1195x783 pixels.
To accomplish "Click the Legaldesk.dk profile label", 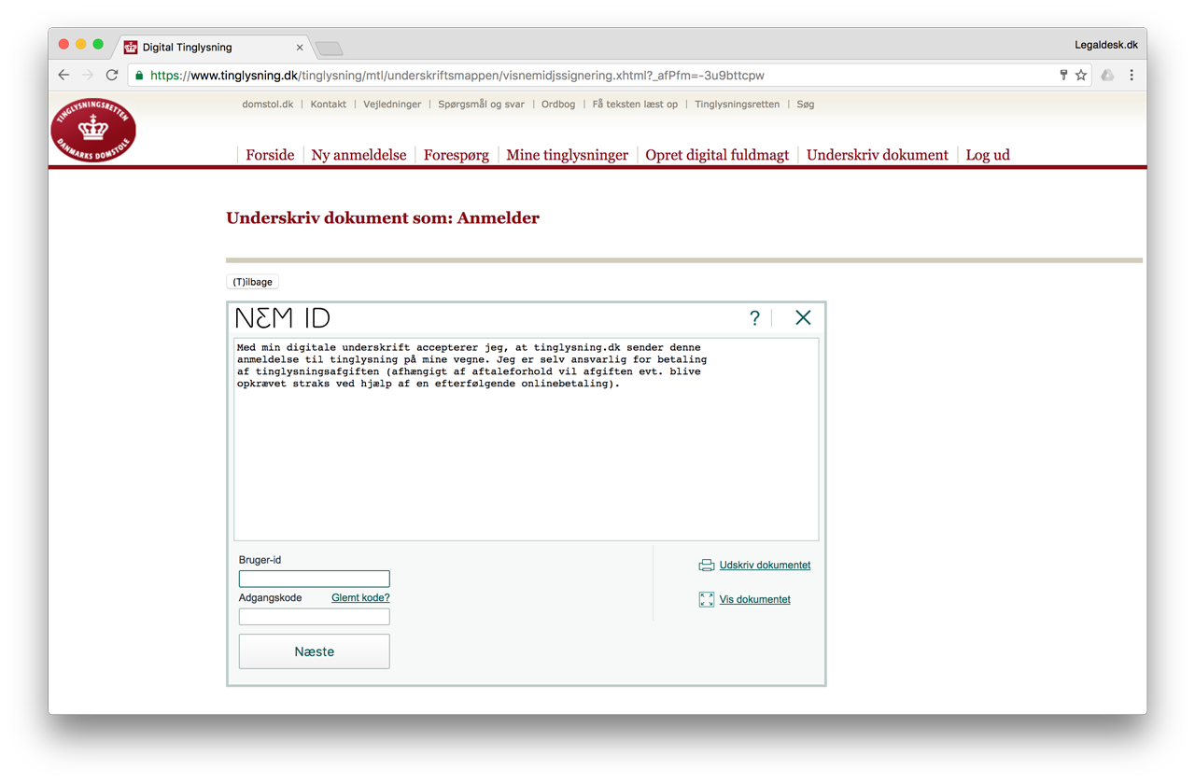I will pos(1106,45).
